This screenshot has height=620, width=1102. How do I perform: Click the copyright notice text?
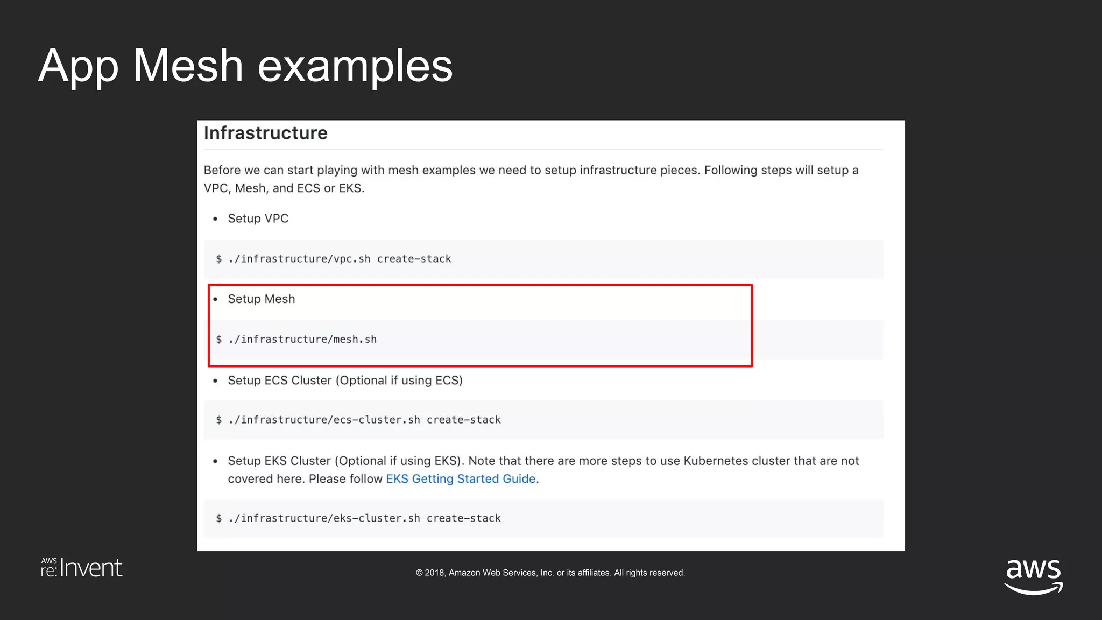click(550, 573)
